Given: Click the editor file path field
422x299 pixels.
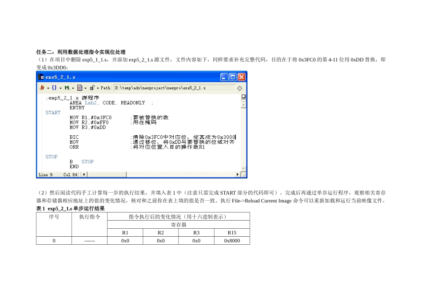Looking at the screenshot, I should tap(174, 88).
